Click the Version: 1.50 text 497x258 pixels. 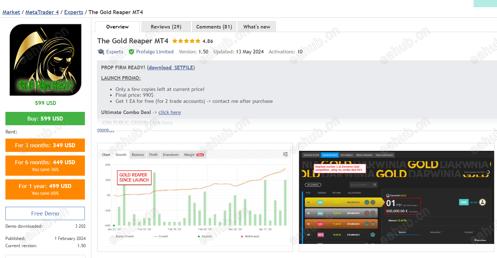(x=193, y=52)
